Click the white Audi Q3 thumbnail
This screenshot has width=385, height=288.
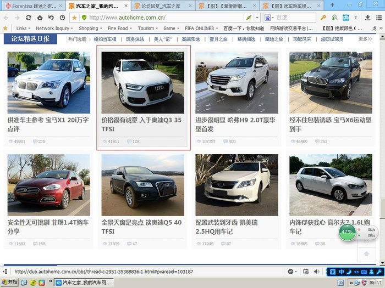coord(143,83)
